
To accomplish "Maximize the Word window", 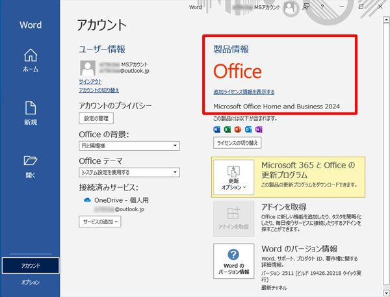I will (x=361, y=6).
